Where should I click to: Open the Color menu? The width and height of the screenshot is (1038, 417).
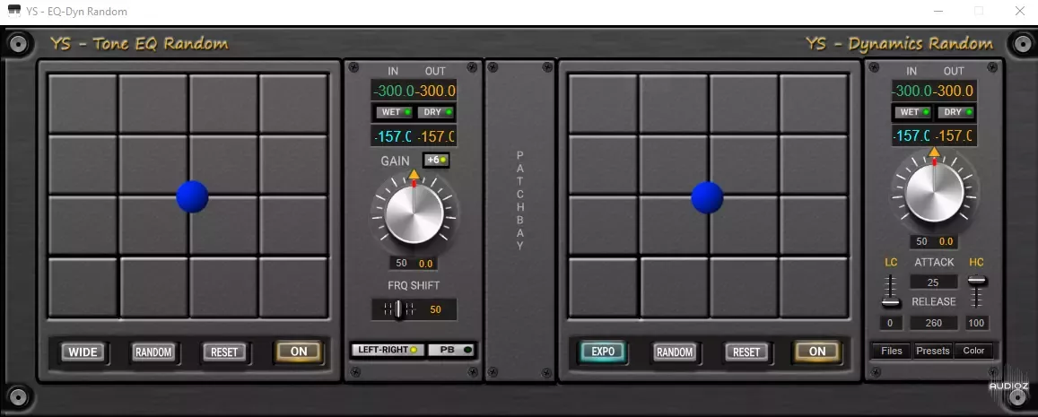point(973,351)
